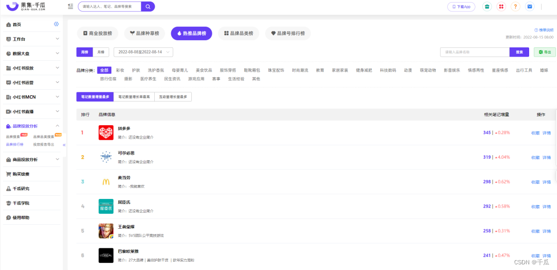Image resolution: width=557 pixels, height=270 pixels.
Task: Switch to the 品牌号排行榜 tab
Action: tap(288, 33)
